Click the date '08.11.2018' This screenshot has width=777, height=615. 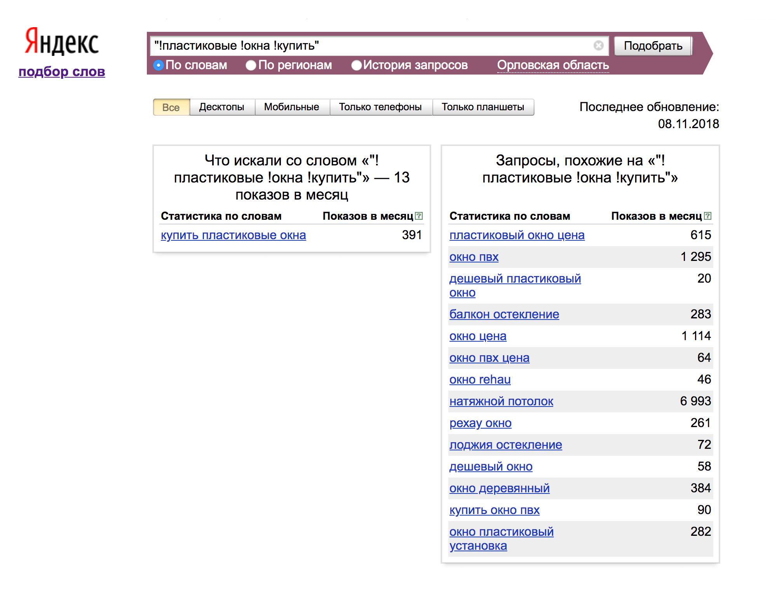click(688, 124)
